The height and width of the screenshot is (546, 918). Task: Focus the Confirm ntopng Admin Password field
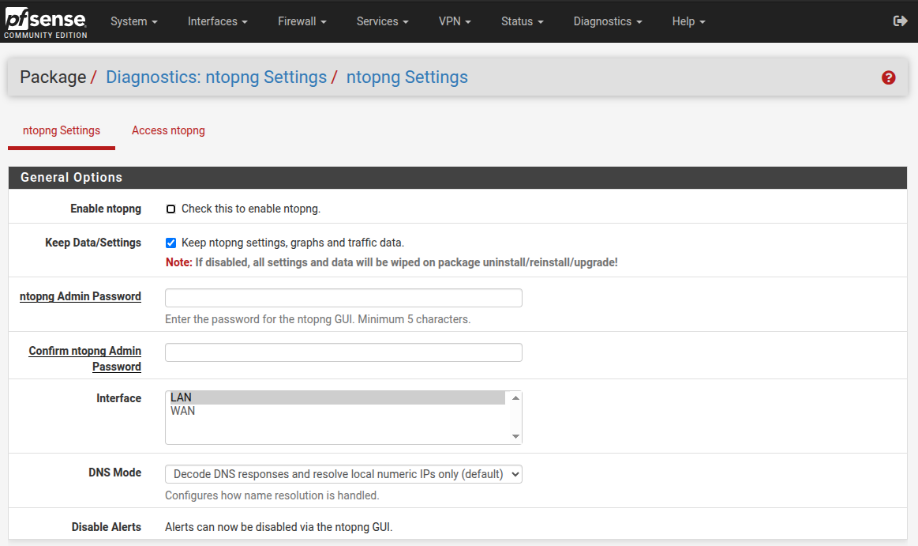pos(343,352)
